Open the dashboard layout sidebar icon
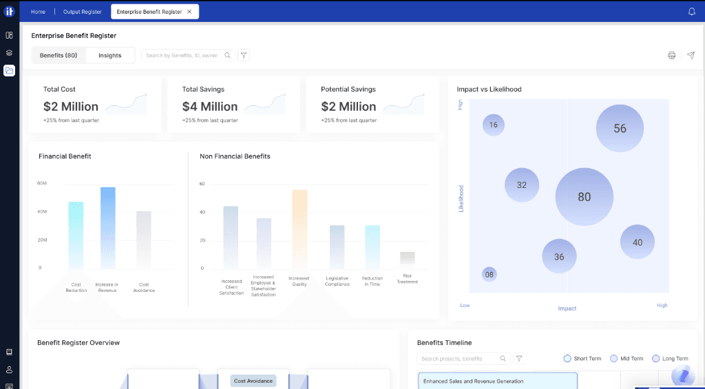705x389 pixels. (x=9, y=35)
